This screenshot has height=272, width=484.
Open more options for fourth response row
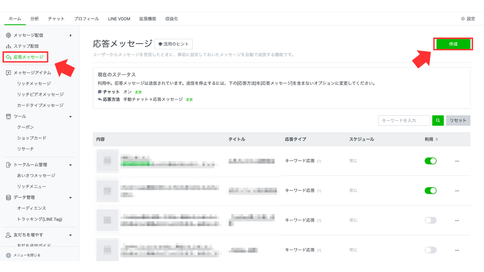coord(457,250)
